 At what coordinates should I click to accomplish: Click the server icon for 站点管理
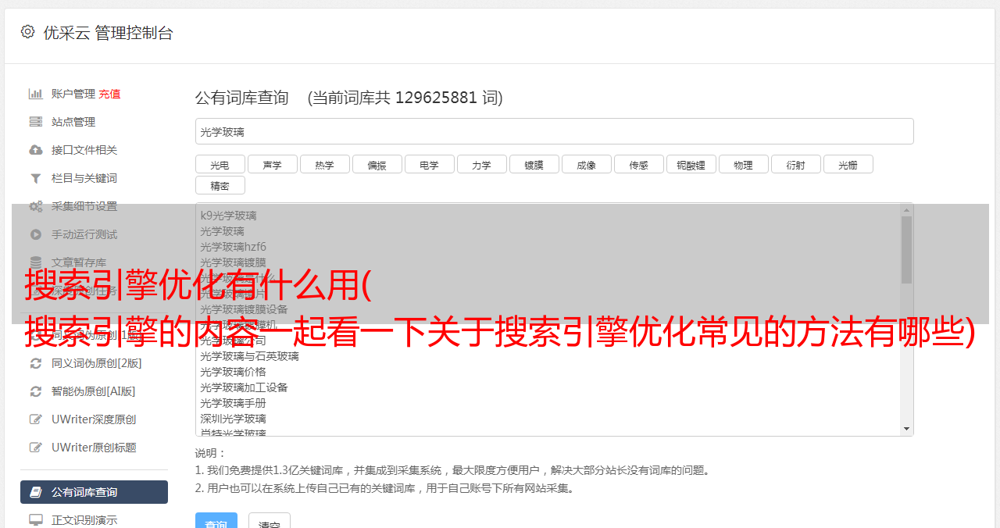point(36,122)
